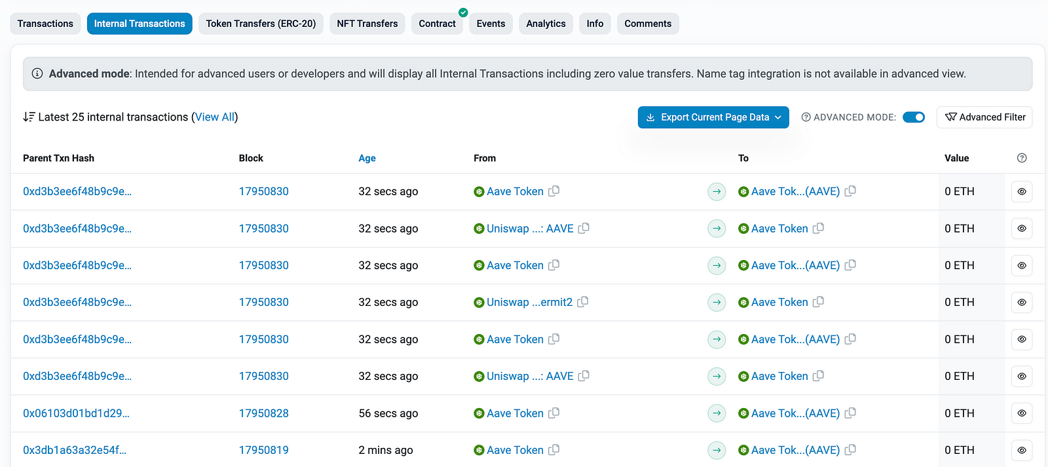1048x467 pixels.
Task: Open block 17950819
Action: [x=264, y=450]
